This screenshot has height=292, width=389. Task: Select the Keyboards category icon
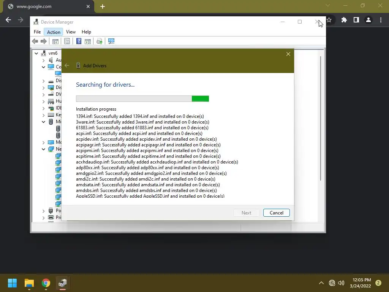[51, 115]
